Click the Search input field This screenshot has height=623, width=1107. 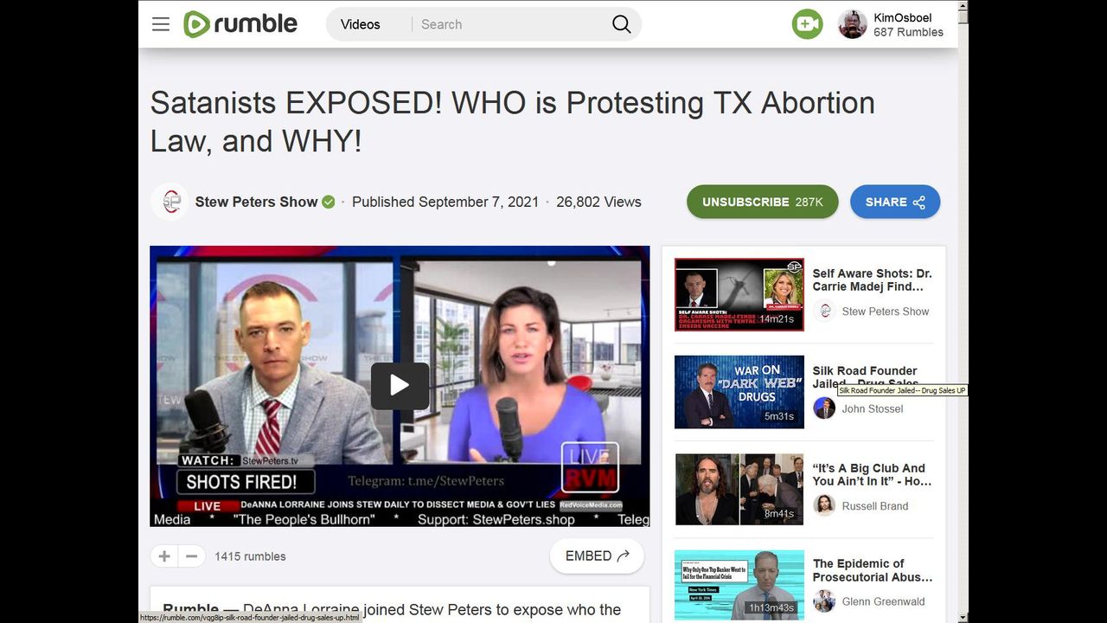pos(510,24)
